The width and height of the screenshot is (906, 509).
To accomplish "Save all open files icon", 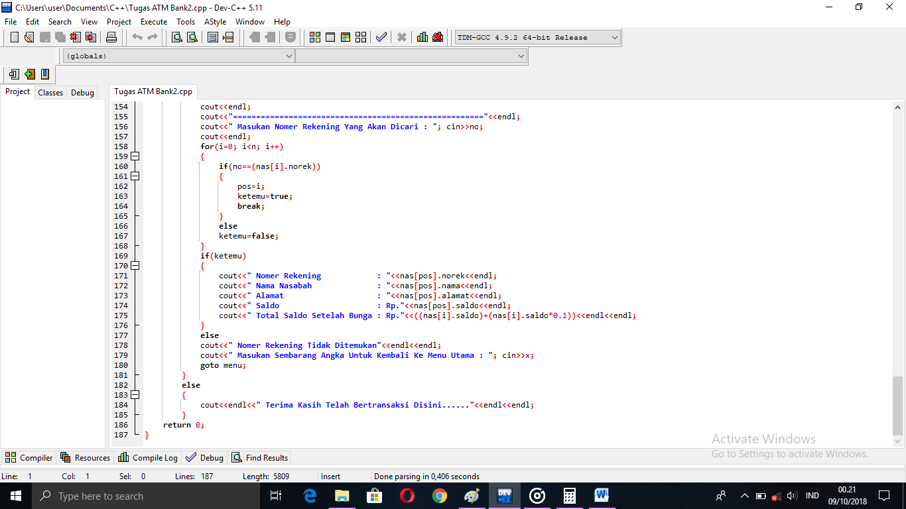I will (x=61, y=37).
